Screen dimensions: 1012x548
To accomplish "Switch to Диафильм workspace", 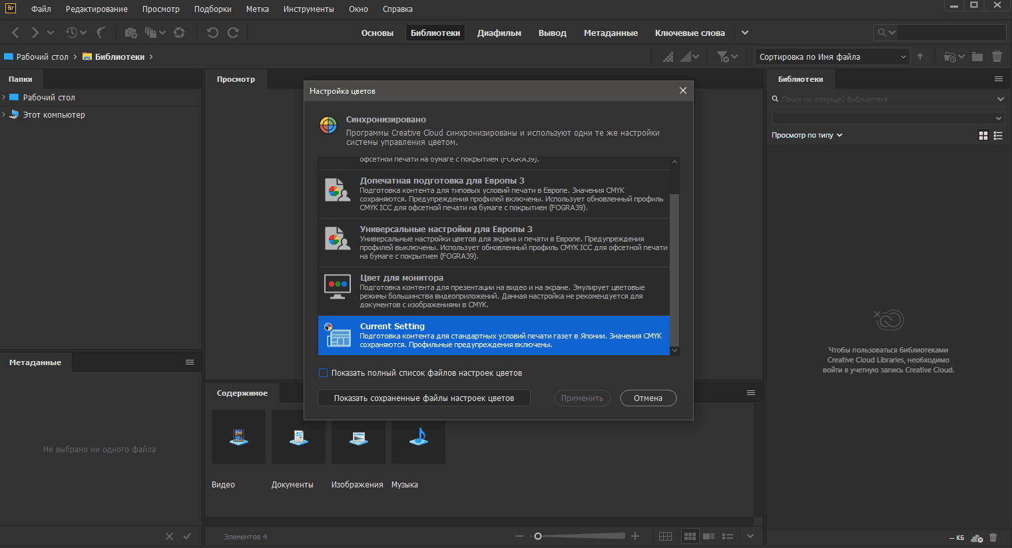I will [499, 33].
